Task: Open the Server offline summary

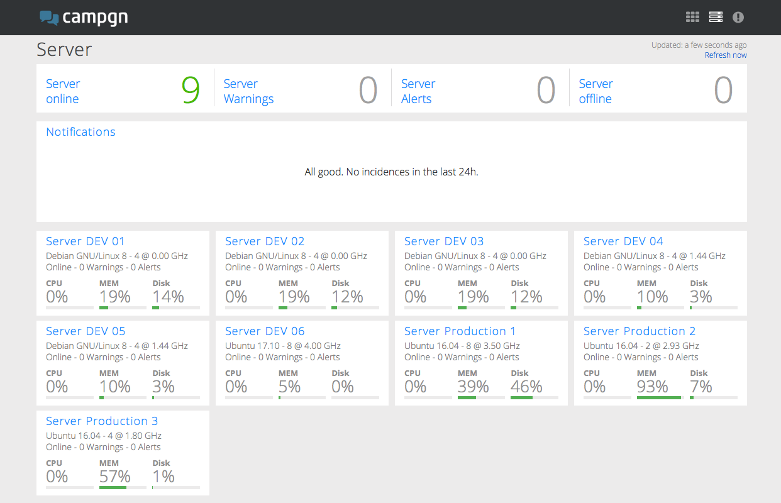Action: tap(595, 91)
